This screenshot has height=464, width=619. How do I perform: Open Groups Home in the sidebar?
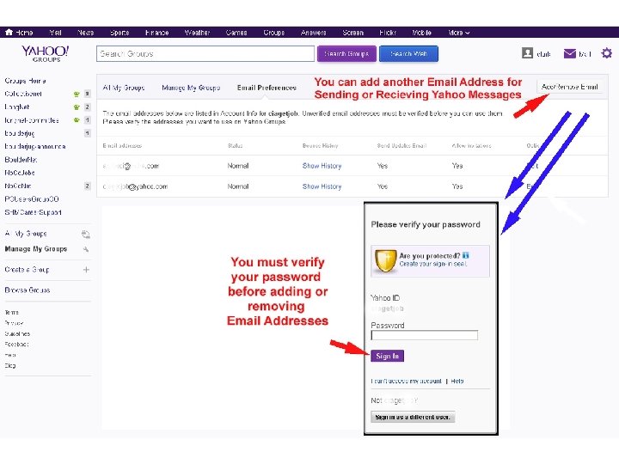(25, 81)
